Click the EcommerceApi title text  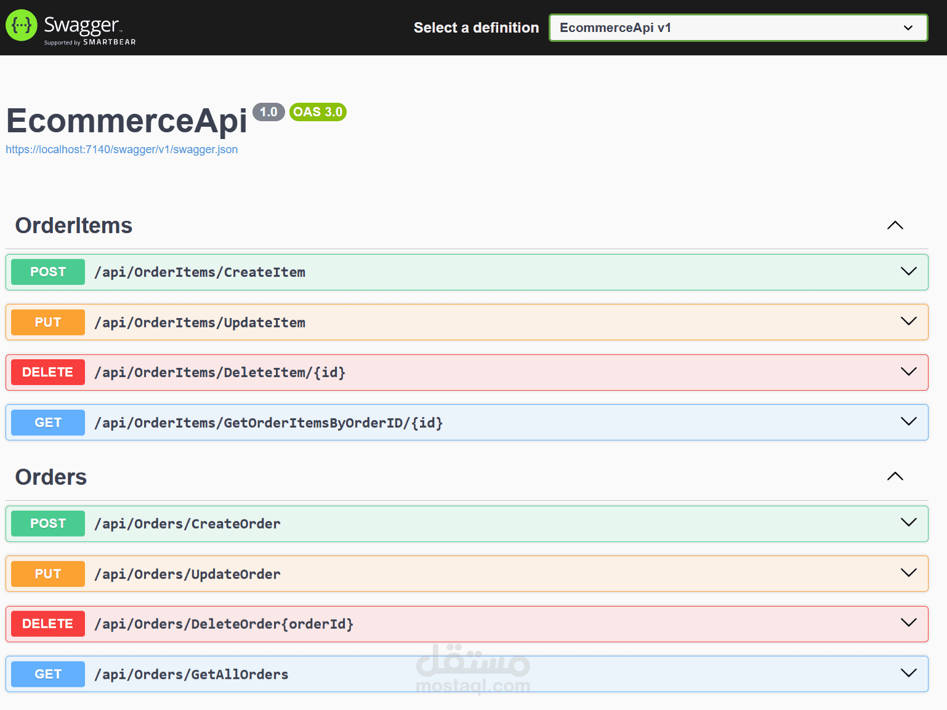127,120
